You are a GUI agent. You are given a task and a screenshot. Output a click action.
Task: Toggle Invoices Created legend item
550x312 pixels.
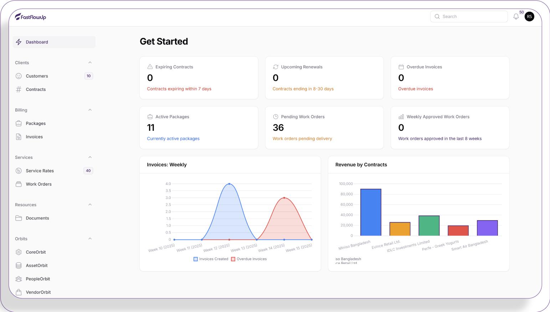(x=211, y=259)
